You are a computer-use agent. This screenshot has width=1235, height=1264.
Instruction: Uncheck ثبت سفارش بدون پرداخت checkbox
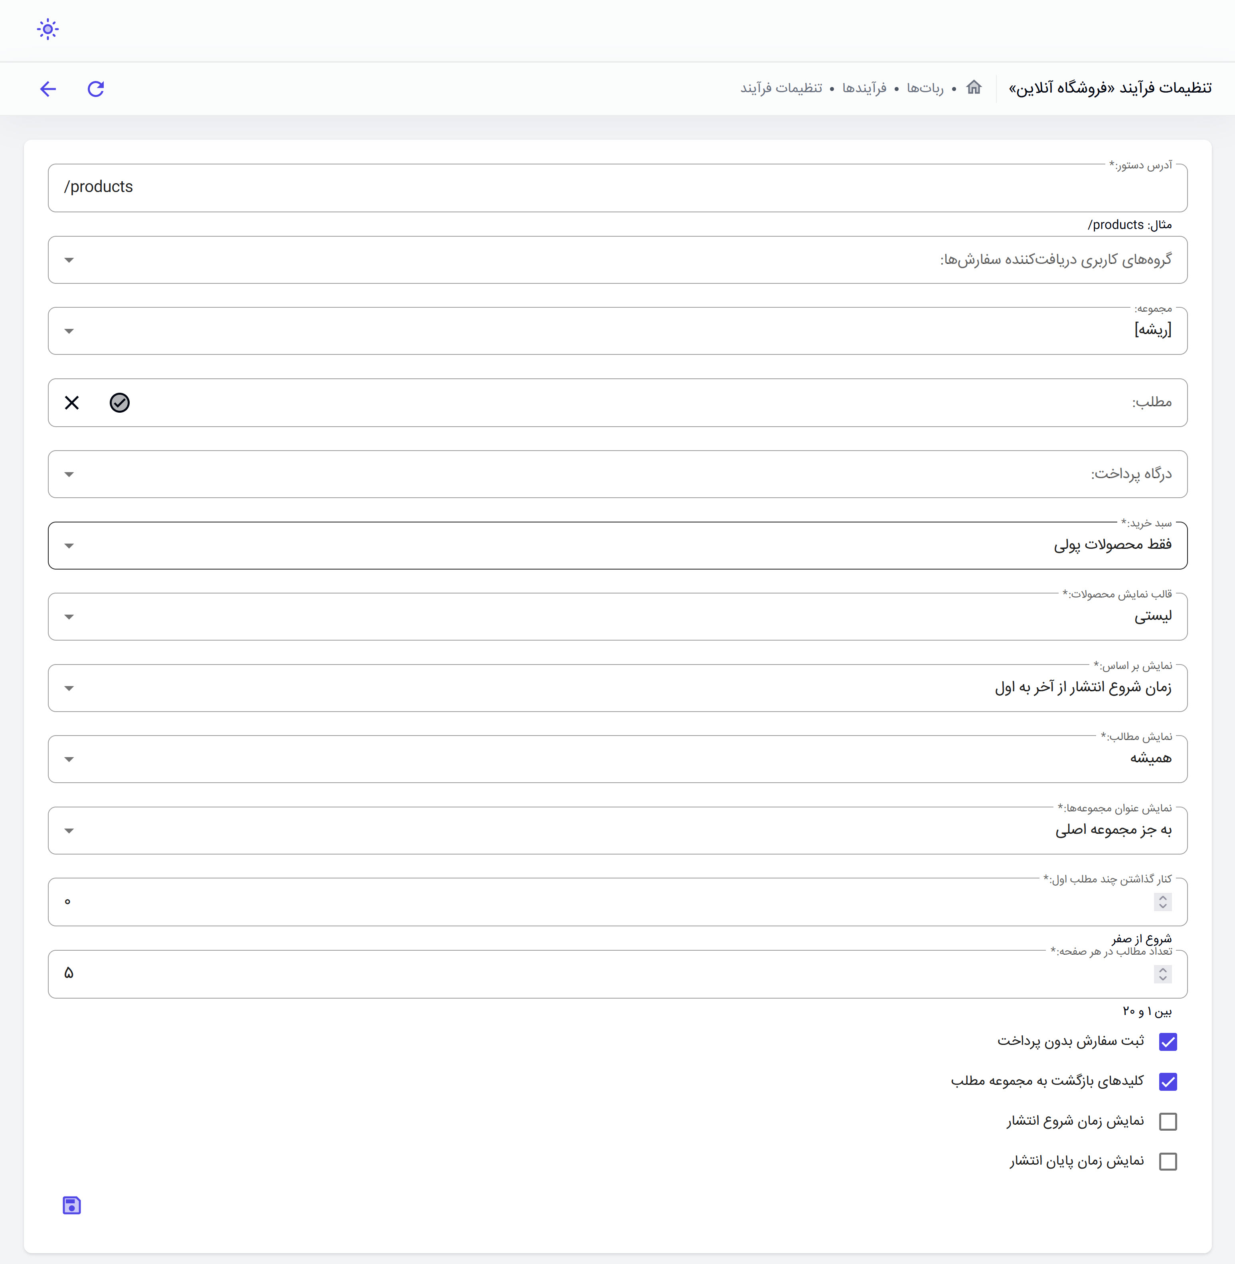click(x=1168, y=1042)
